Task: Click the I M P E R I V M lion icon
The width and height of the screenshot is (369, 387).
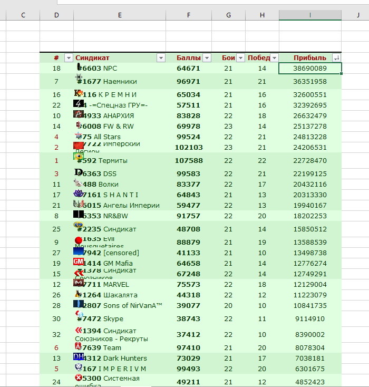Action: 78,367
